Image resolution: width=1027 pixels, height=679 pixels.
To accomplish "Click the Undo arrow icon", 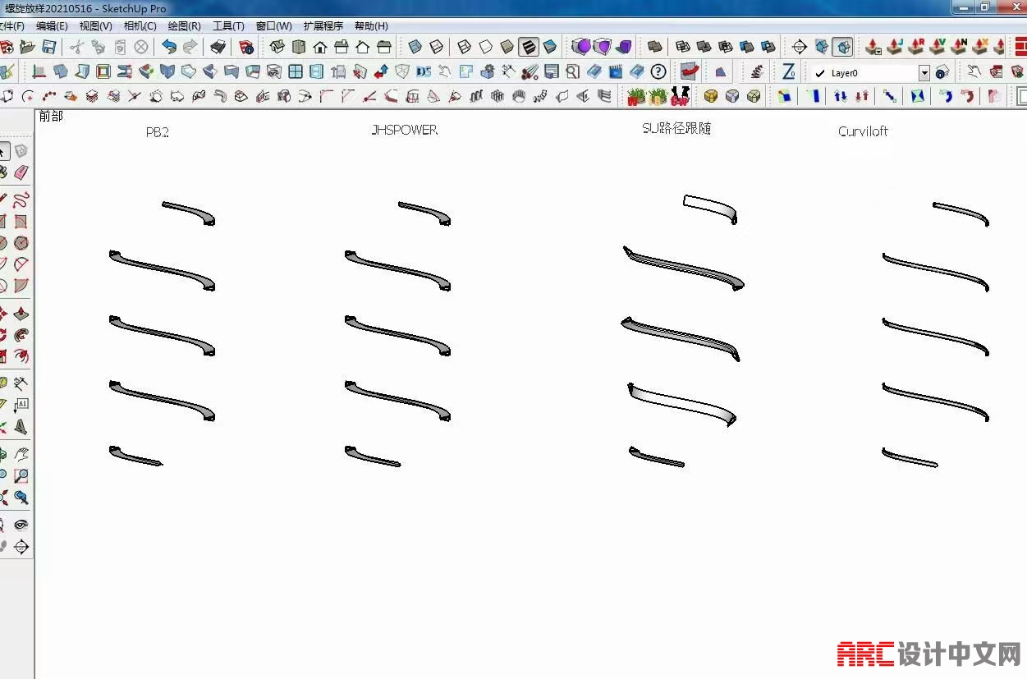I will (x=169, y=47).
